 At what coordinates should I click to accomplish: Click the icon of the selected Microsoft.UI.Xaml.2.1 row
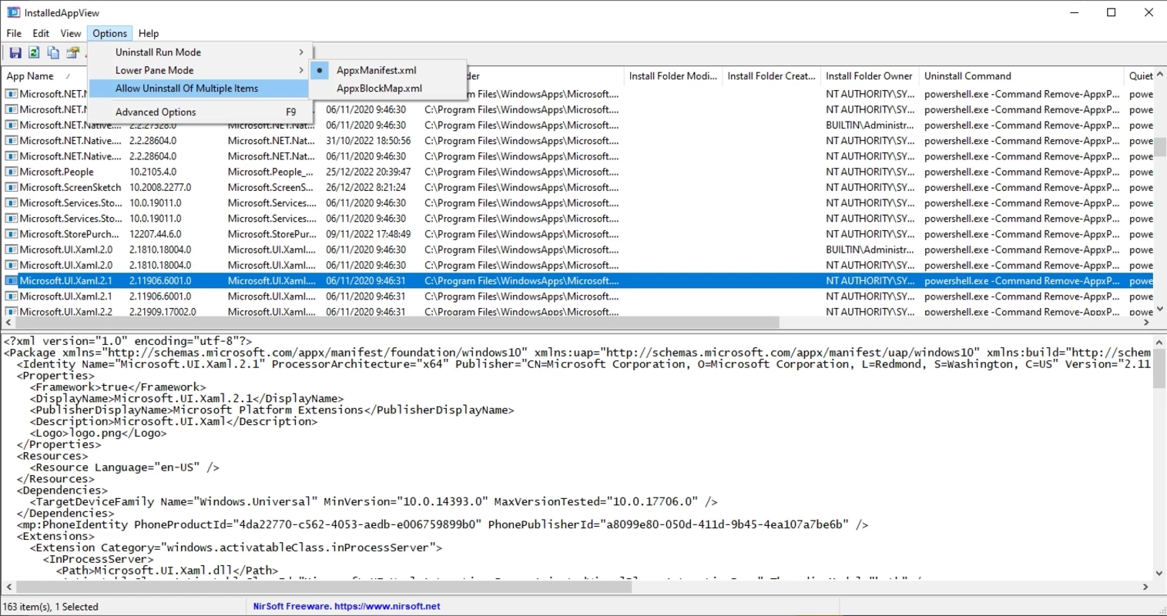[12, 280]
